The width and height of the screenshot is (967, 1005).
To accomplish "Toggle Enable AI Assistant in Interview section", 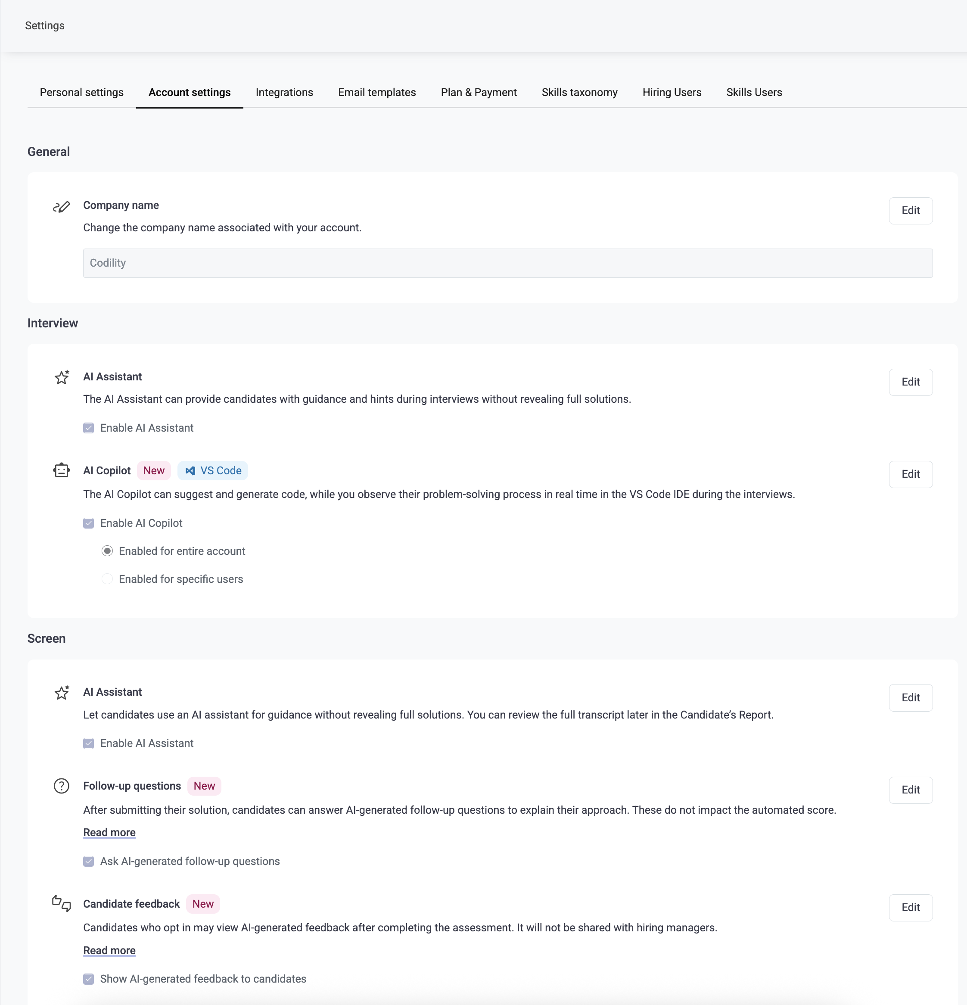I will [89, 428].
